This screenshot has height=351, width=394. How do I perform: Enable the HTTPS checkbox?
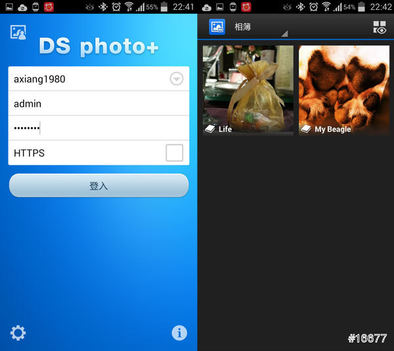tap(174, 153)
